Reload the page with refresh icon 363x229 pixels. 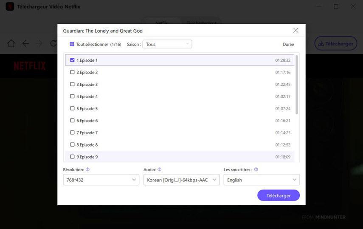53,43
